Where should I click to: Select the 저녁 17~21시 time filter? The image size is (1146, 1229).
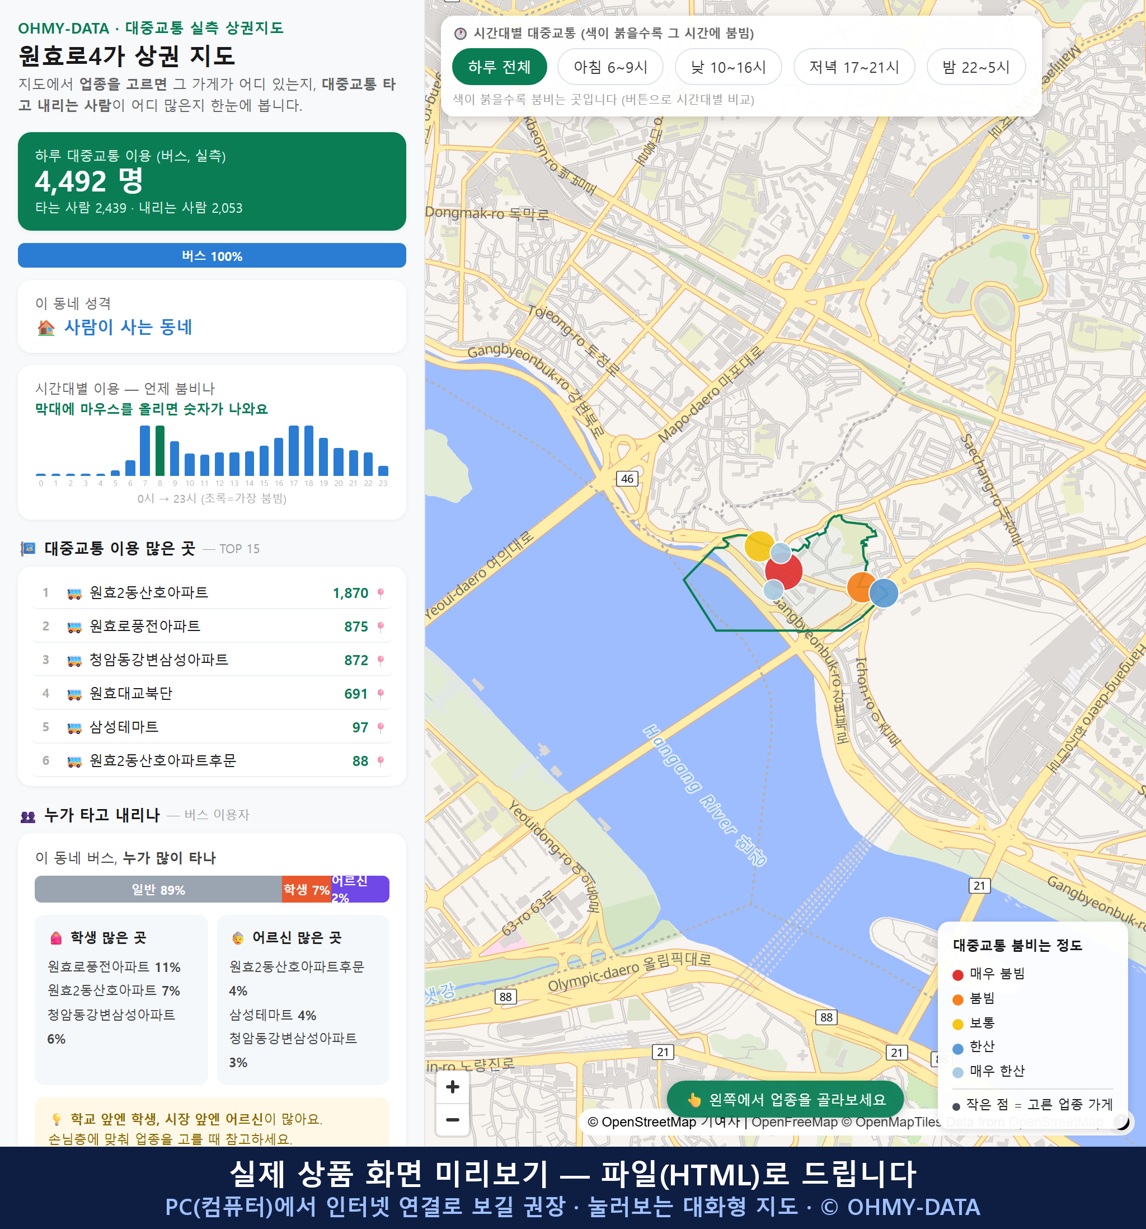[854, 67]
